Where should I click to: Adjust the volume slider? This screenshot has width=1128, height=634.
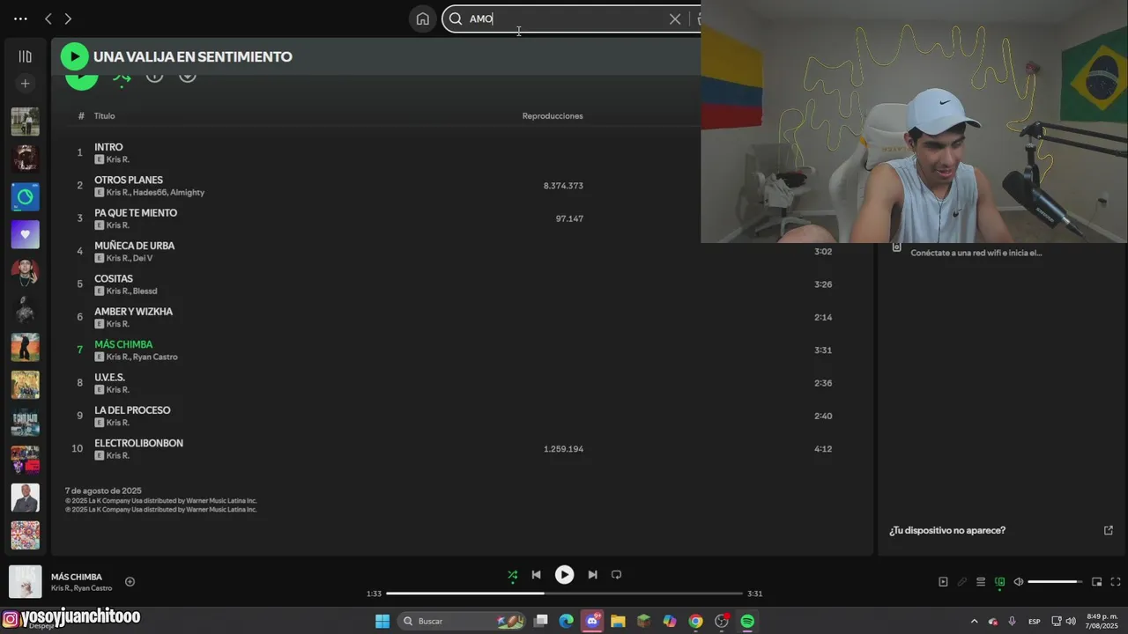(1056, 582)
